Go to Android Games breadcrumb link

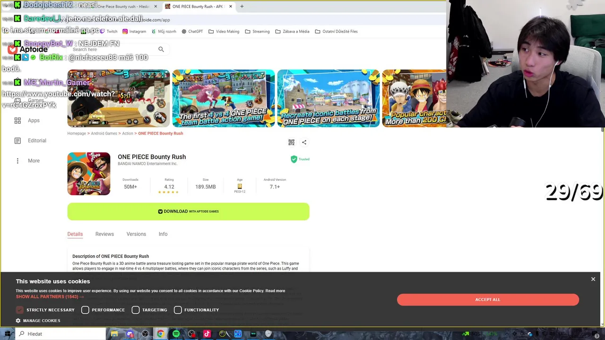tap(104, 133)
